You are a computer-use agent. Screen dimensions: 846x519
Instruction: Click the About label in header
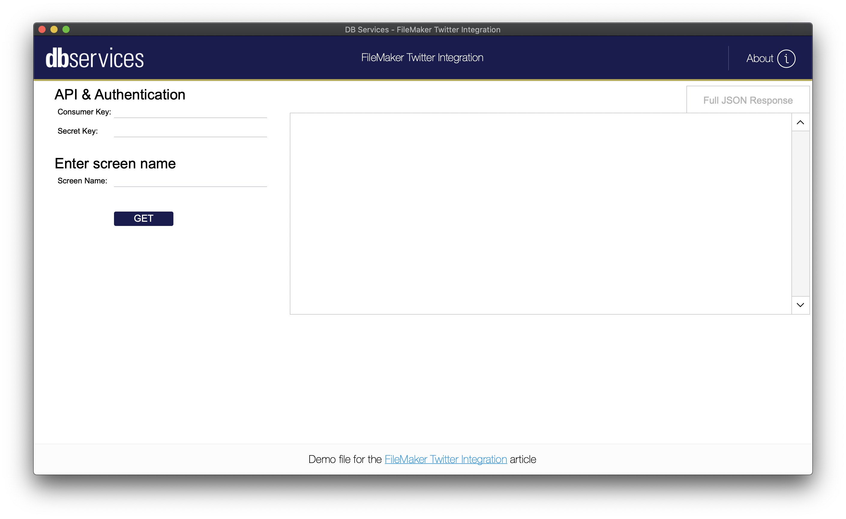[x=759, y=58]
